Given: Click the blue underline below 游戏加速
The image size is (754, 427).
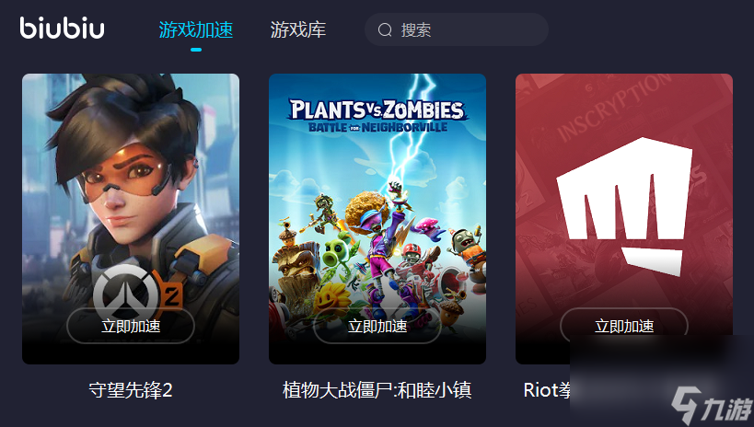Looking at the screenshot, I should (x=196, y=49).
